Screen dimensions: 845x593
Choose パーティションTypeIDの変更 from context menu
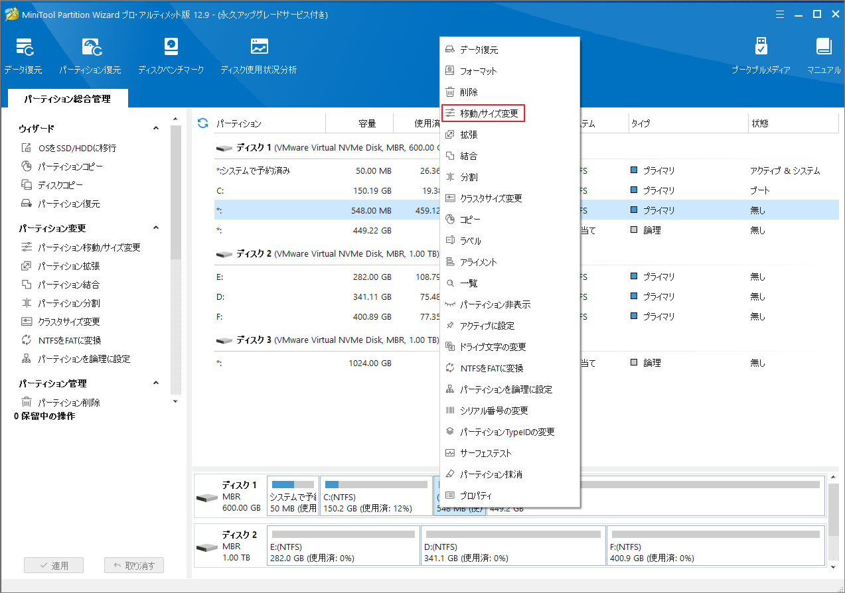point(510,432)
